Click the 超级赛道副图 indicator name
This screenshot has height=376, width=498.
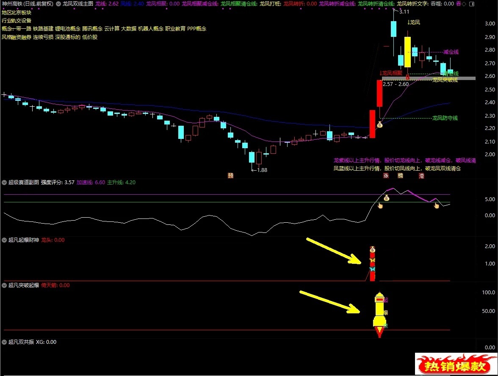point(24,182)
